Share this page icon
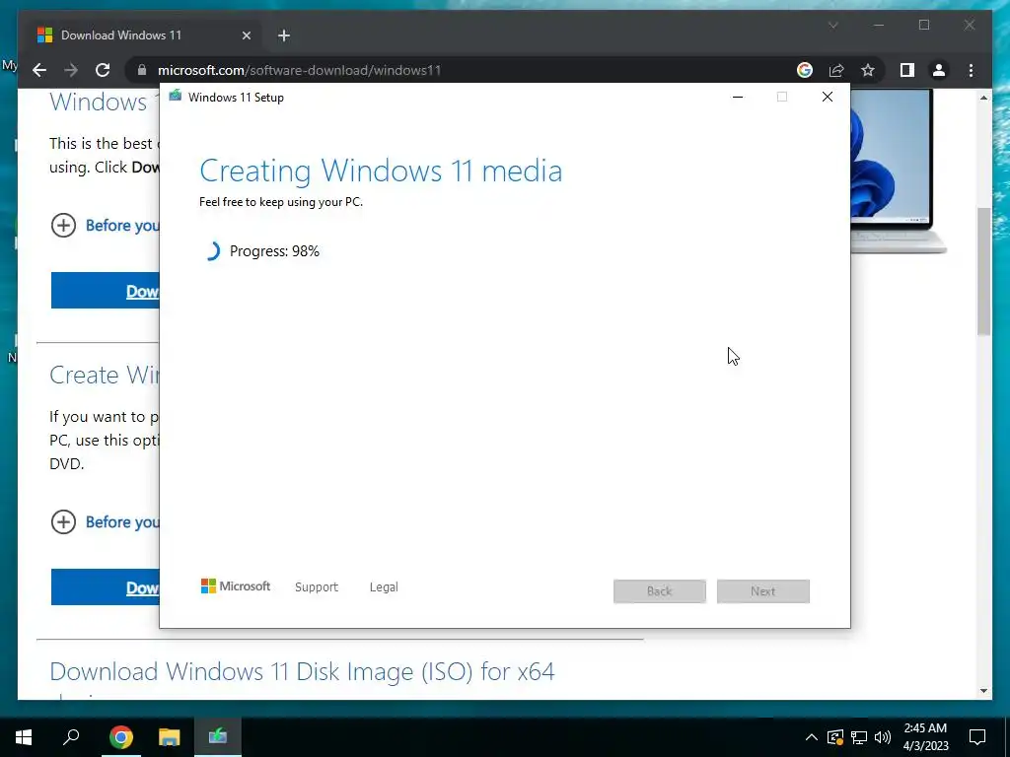1010x757 pixels. coord(836,70)
